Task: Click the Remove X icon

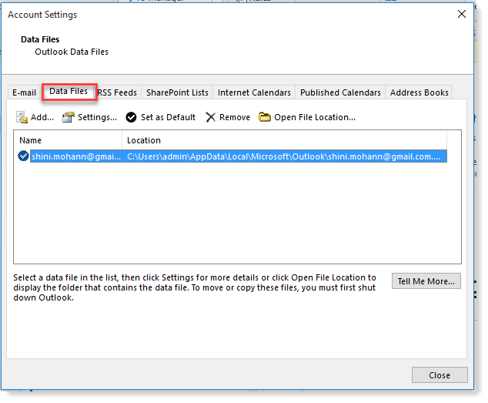Action: pyautogui.click(x=211, y=117)
